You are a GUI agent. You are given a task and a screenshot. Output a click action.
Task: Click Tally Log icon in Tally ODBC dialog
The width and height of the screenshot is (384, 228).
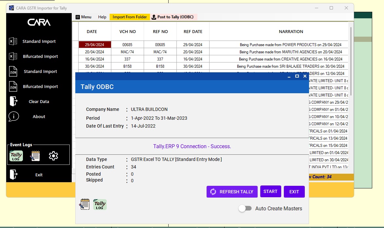click(x=100, y=204)
